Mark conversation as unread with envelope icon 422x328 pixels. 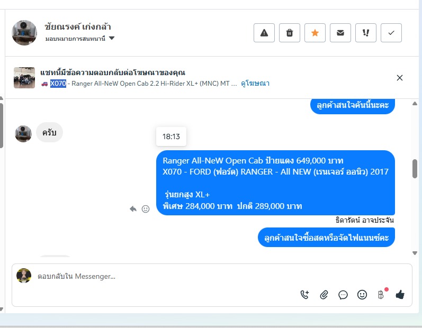click(340, 33)
